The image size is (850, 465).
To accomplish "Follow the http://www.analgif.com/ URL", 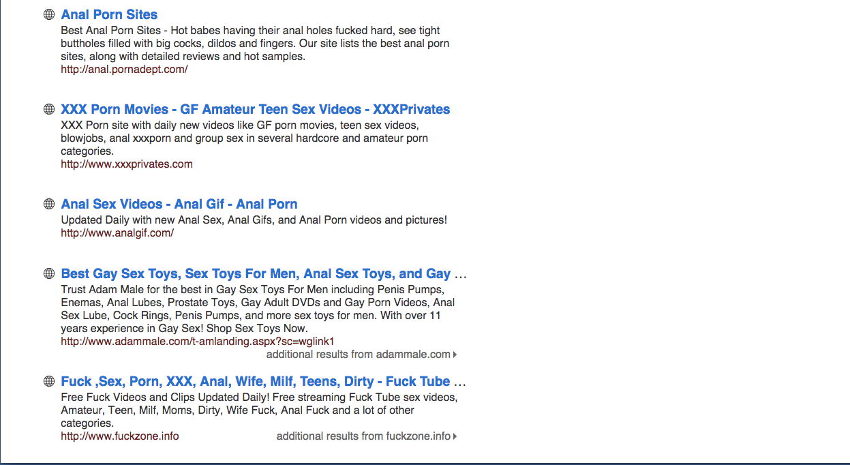I will coord(117,232).
